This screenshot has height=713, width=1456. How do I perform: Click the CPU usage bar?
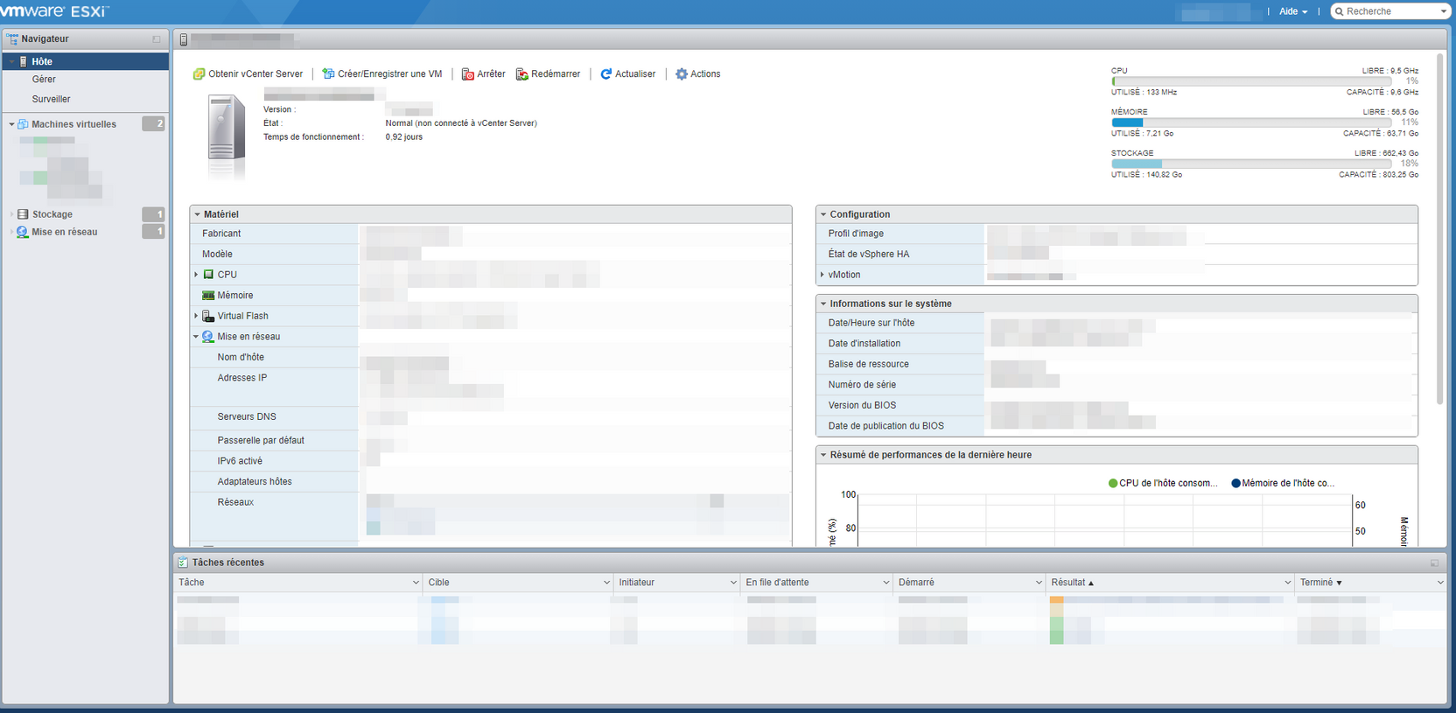1251,81
